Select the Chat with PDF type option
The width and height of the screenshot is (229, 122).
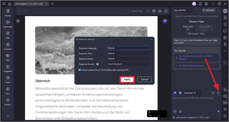tap(188, 28)
